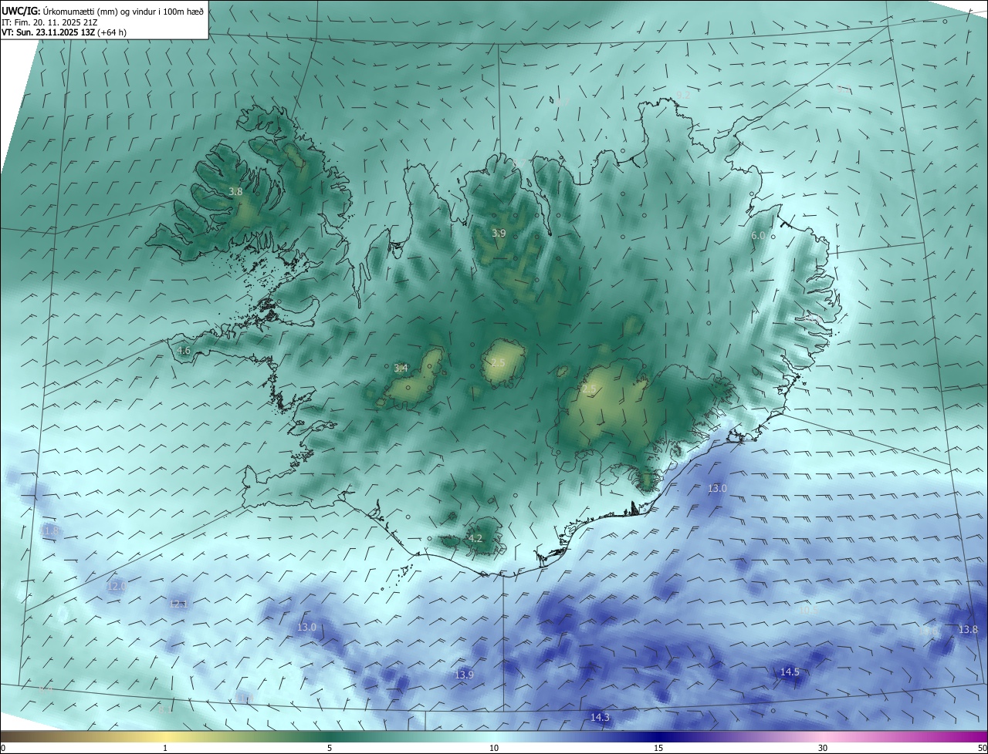Click the 12.0 precipitable water value
This screenshot has height=754, width=988.
(x=116, y=586)
